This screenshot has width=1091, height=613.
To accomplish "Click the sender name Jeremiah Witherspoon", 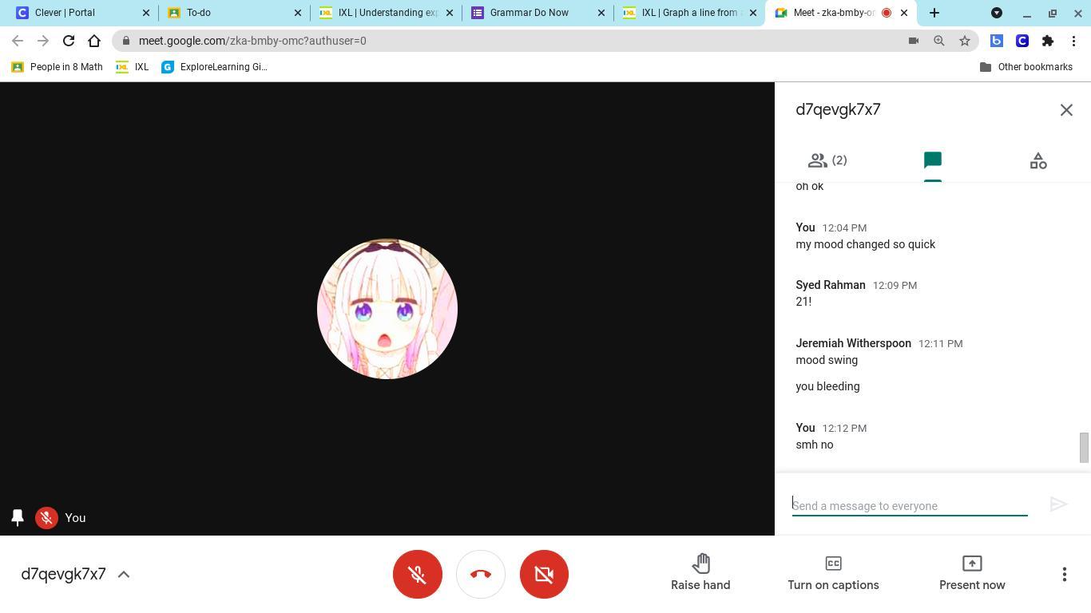I will tap(853, 343).
